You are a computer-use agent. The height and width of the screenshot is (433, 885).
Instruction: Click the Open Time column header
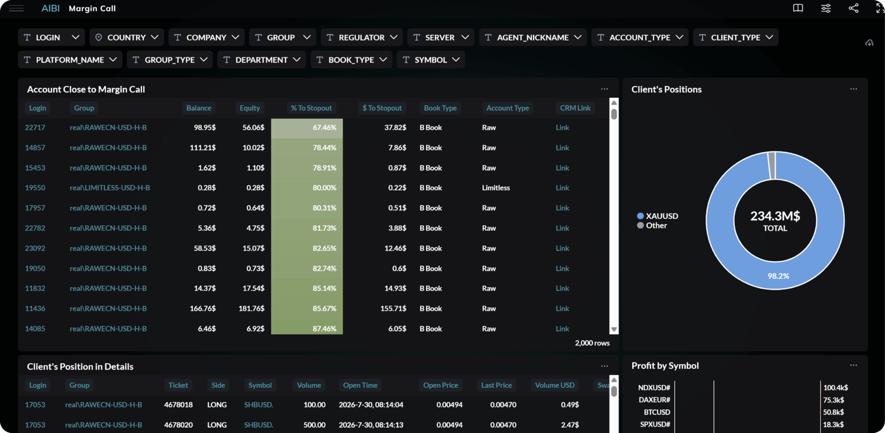(360, 385)
